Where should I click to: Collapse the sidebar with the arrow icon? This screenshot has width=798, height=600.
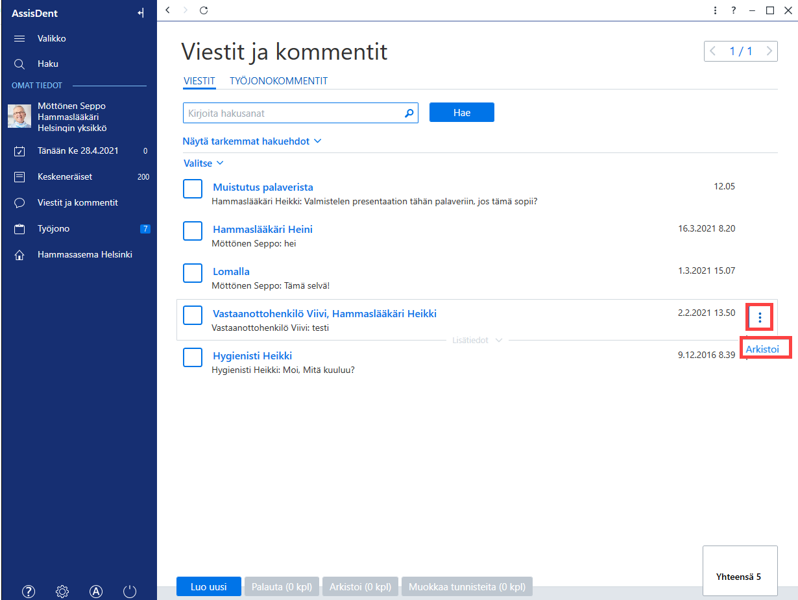(141, 13)
